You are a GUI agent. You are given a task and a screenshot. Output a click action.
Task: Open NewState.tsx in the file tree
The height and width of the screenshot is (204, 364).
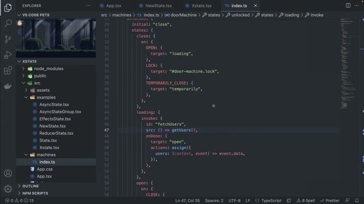coord(52,126)
